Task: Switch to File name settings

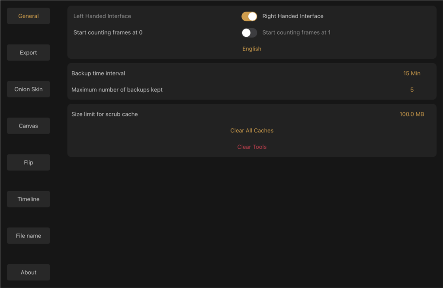Action: [28, 236]
